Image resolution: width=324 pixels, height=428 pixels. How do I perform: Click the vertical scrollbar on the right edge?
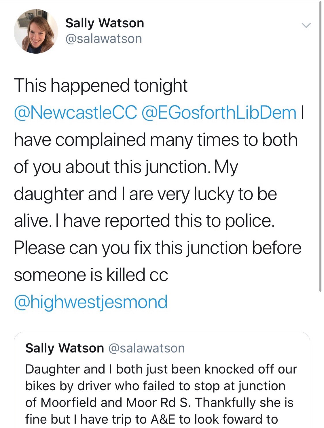tap(320, 144)
